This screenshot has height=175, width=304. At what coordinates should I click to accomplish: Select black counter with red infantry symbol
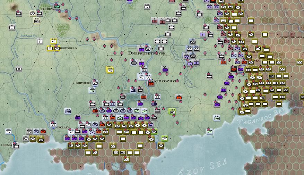(x=234, y=69)
